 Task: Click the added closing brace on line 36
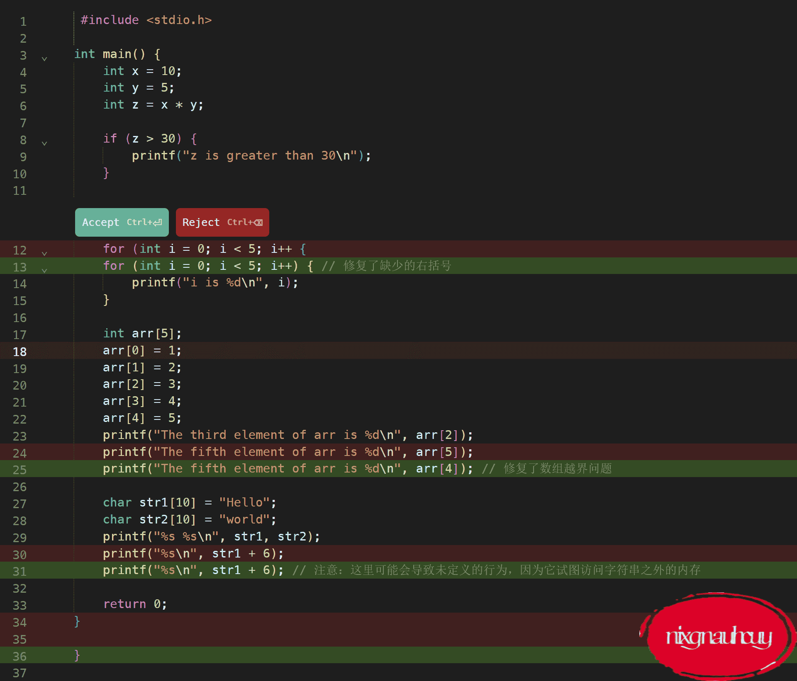(77, 655)
